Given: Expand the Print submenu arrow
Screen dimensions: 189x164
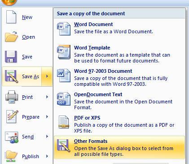Looking at the screenshot, I should pyautogui.click(x=47, y=97).
